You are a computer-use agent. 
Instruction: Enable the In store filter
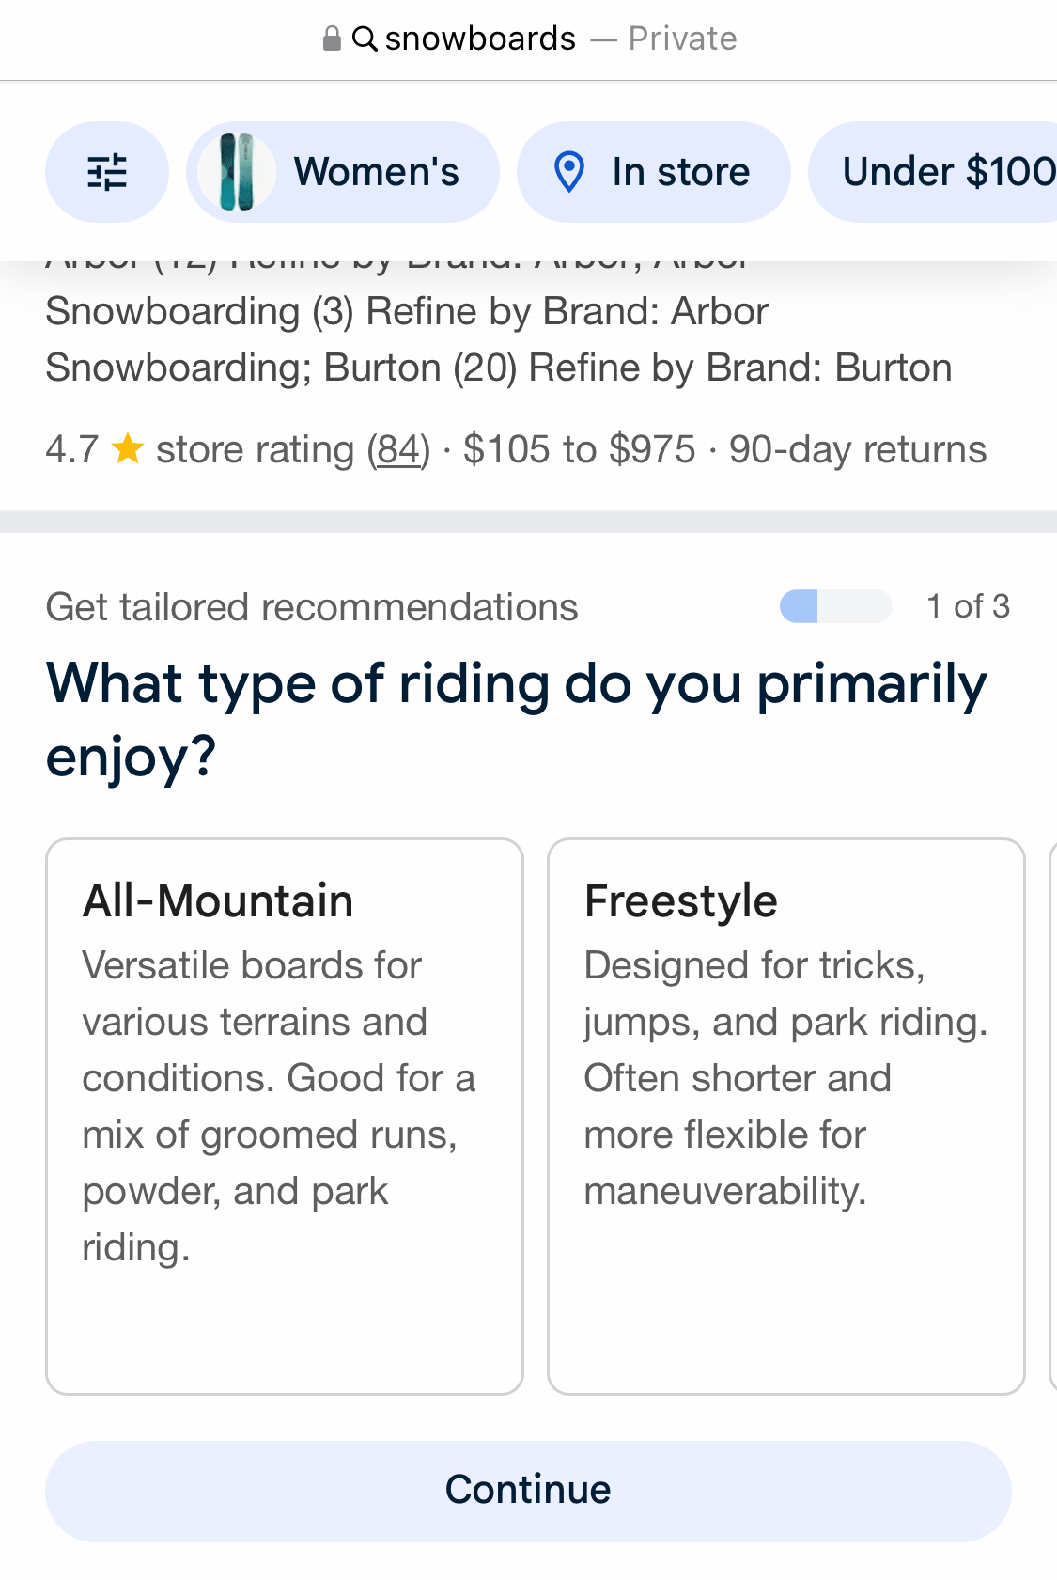(680, 172)
